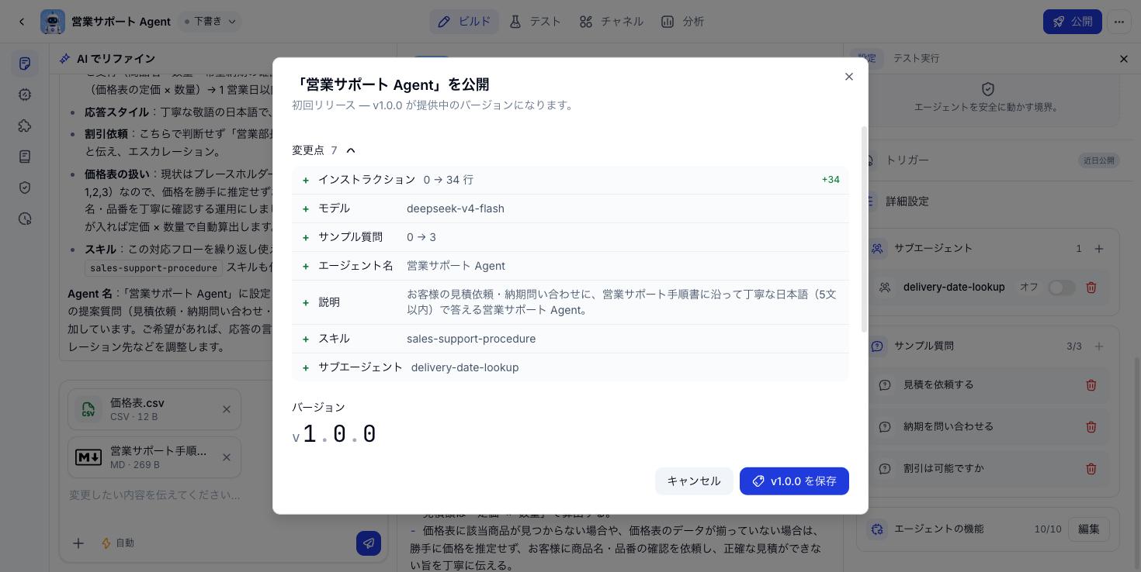Click the guardrail shield-check icon
The height and width of the screenshot is (572, 1141).
pos(988,90)
